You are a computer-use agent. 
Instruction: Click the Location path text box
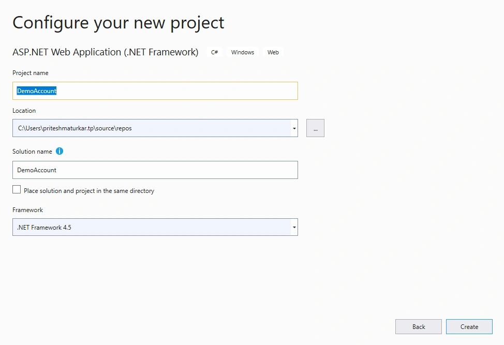click(x=152, y=128)
